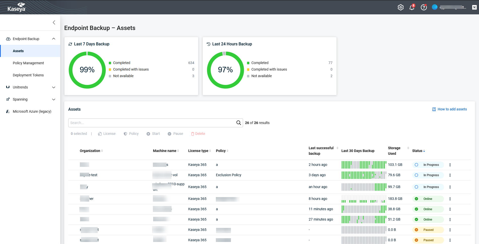Click the document icon beside How to add assets
The width and height of the screenshot is (479, 244).
[434, 109]
